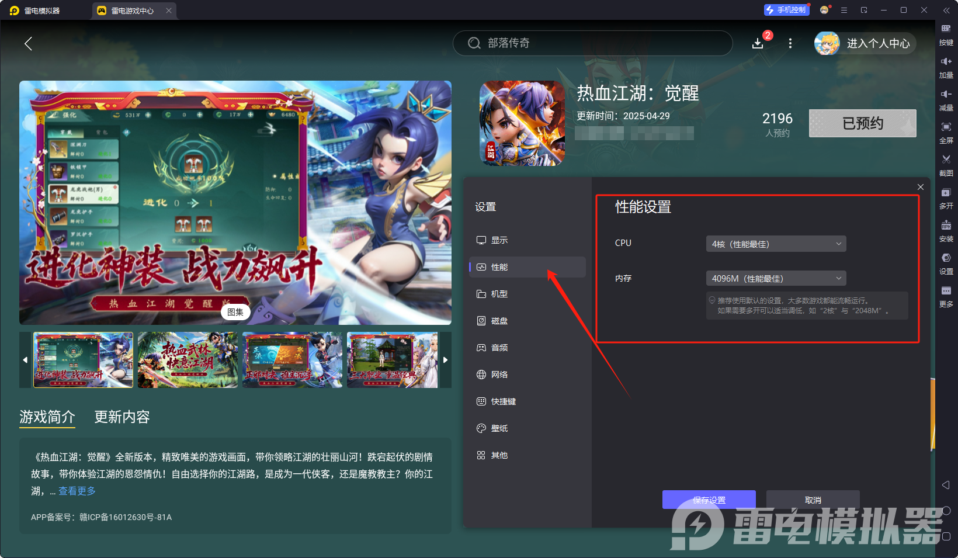The width and height of the screenshot is (958, 558).
Task: Close the settings dialog
Action: click(x=921, y=187)
